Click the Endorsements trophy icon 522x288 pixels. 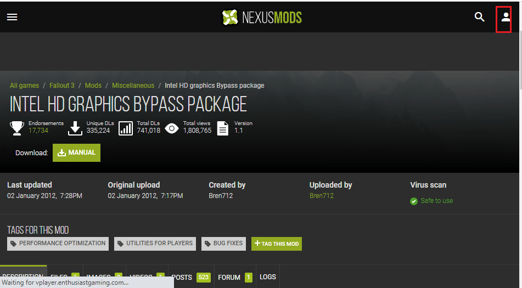[16, 128]
